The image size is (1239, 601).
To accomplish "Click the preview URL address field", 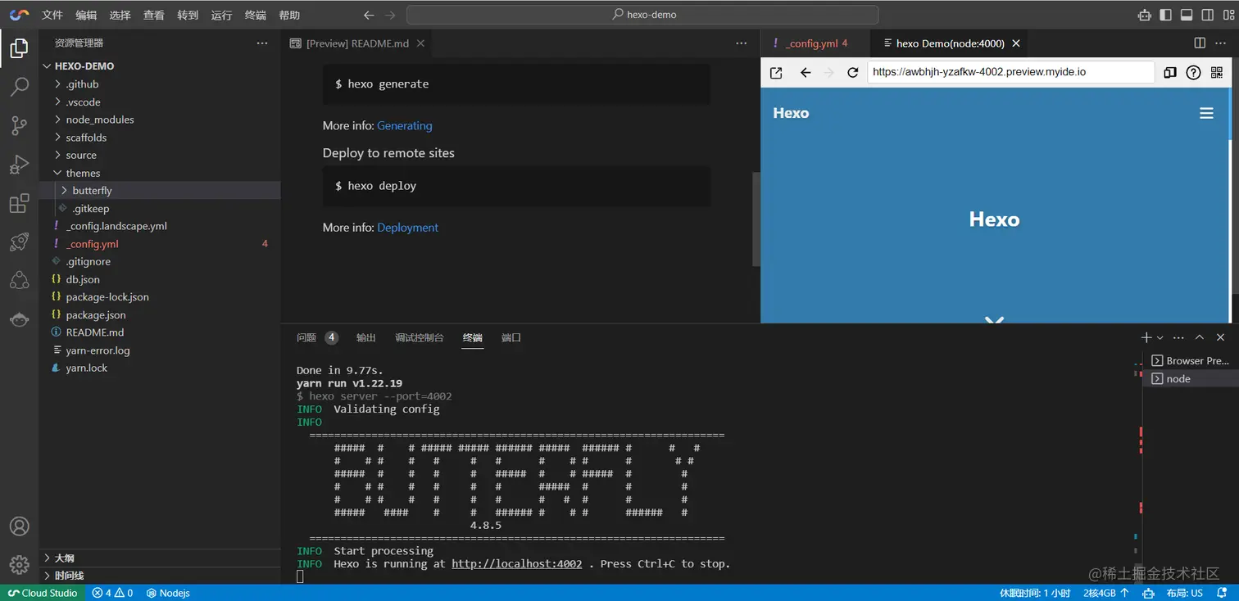I will tap(1011, 72).
